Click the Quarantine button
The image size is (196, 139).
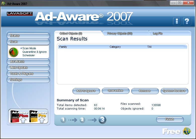click(116, 91)
